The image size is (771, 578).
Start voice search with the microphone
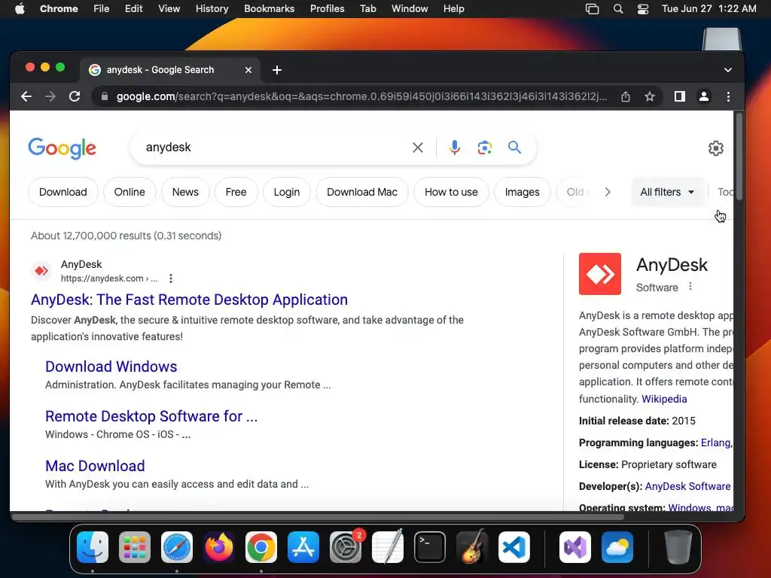click(x=455, y=148)
